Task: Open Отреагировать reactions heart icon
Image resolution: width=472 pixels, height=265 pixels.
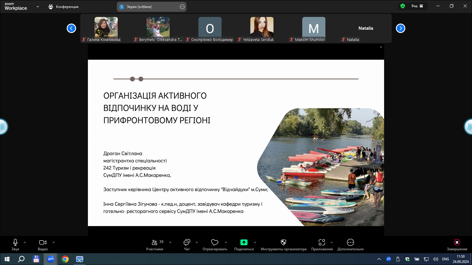Action: (x=214, y=242)
